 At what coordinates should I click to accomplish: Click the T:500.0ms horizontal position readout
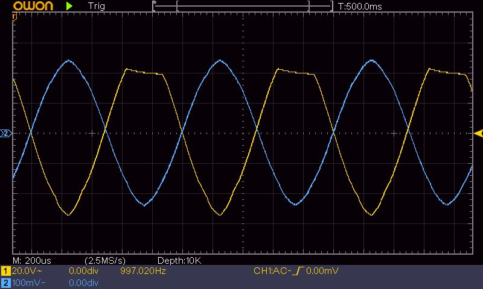point(360,7)
